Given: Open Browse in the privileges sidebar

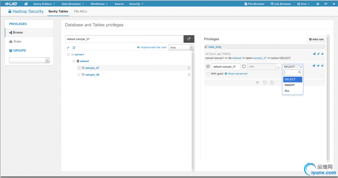Looking at the screenshot, I should point(29,33).
